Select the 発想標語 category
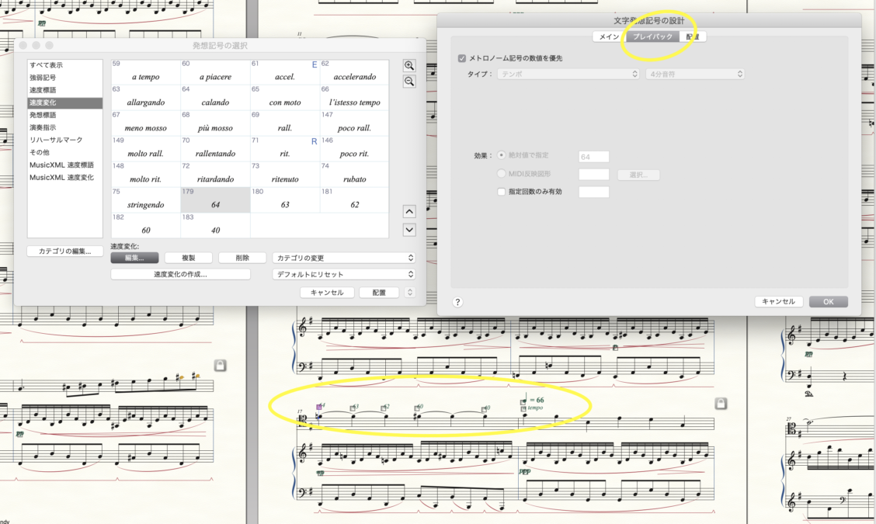 coord(64,115)
